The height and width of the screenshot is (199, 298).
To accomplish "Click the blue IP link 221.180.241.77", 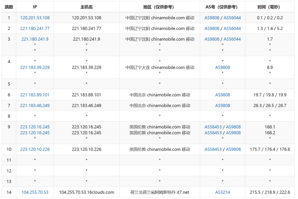I will click(x=35, y=28).
